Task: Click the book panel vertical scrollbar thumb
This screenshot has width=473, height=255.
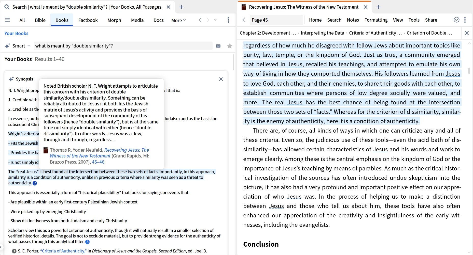Action: click(469, 71)
